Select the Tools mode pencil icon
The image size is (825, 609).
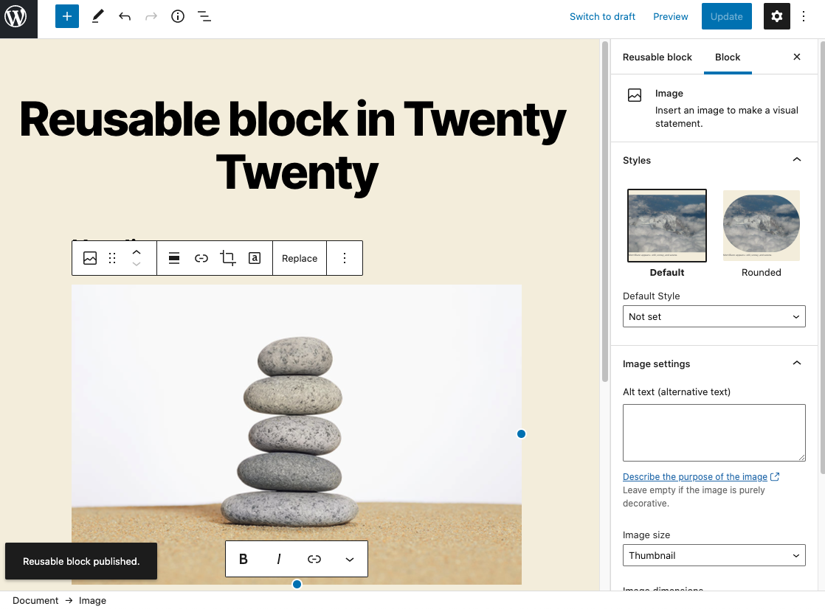[x=97, y=15]
